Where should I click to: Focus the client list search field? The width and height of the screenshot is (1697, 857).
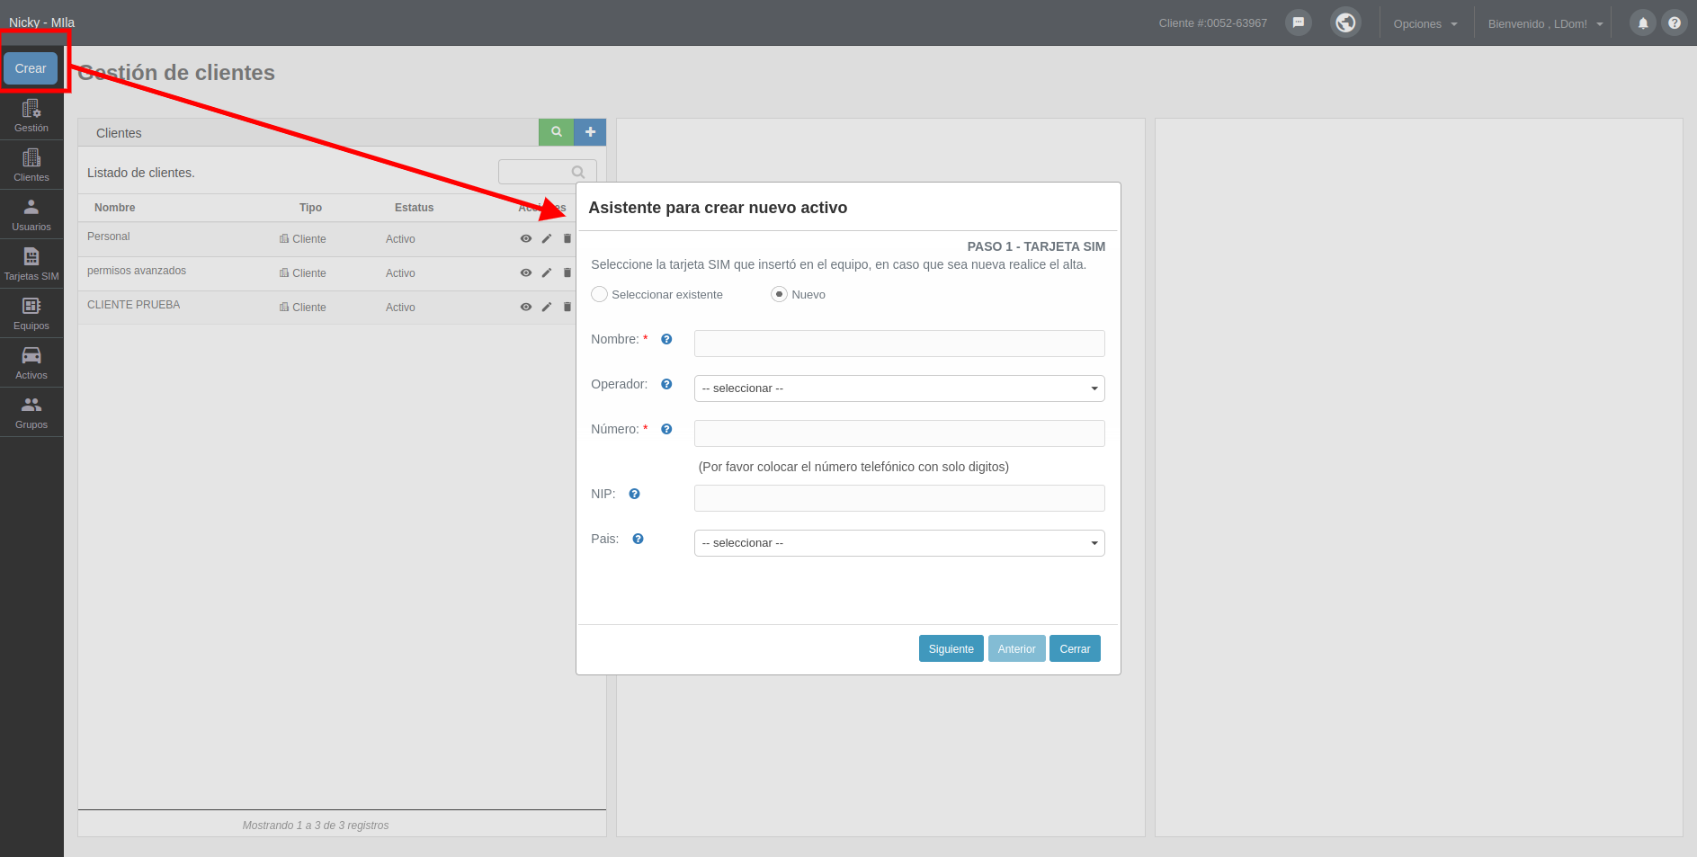tap(547, 172)
